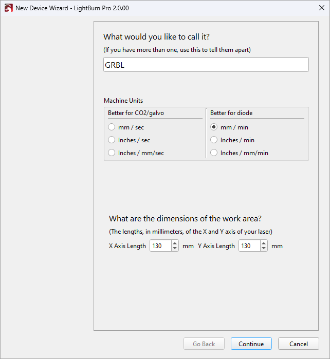Click the New Device Wizard title bar
The height and width of the screenshot is (359, 330).
(x=154, y=8)
